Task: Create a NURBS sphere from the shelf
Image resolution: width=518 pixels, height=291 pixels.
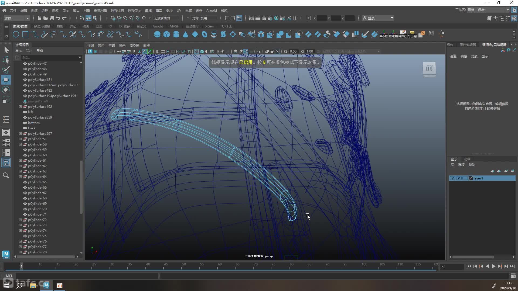Action: (157, 34)
